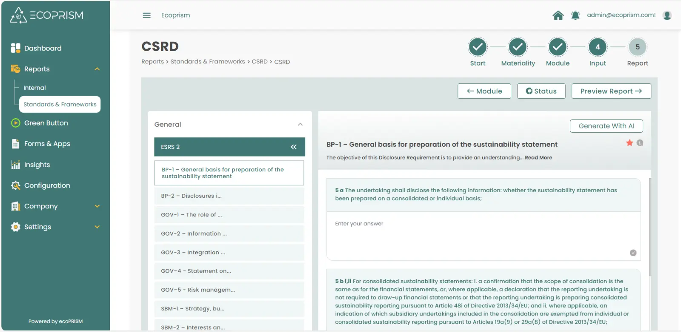Click the step 5 Report circle
The height and width of the screenshot is (332, 681).
pos(638,47)
